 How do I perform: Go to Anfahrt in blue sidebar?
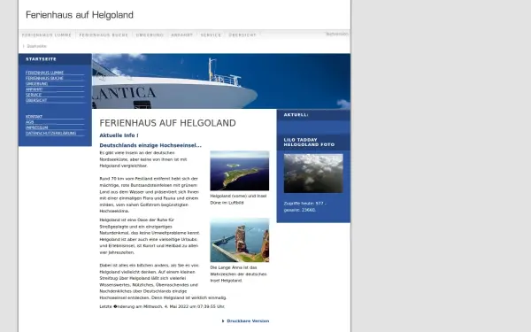tap(34, 89)
